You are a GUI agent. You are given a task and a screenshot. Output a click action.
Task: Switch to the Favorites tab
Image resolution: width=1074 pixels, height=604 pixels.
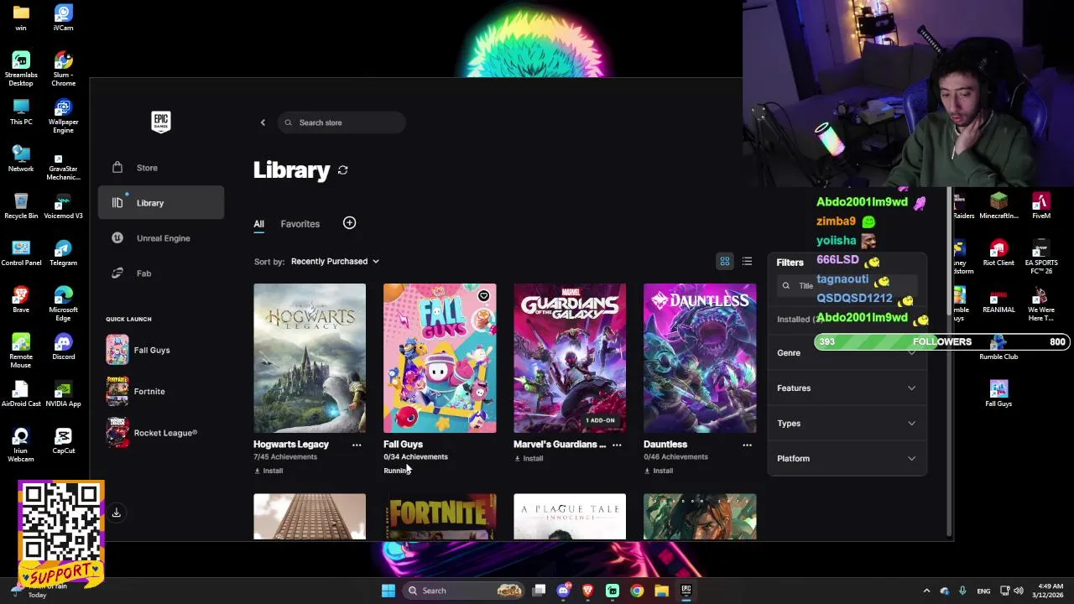pyautogui.click(x=300, y=224)
